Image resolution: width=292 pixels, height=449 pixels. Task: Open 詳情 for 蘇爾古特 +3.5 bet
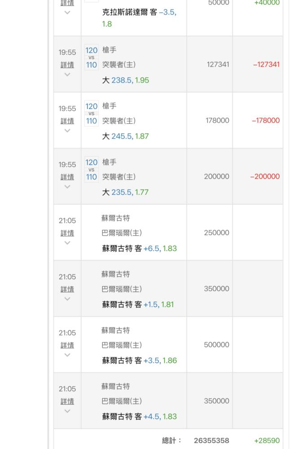[x=67, y=346]
